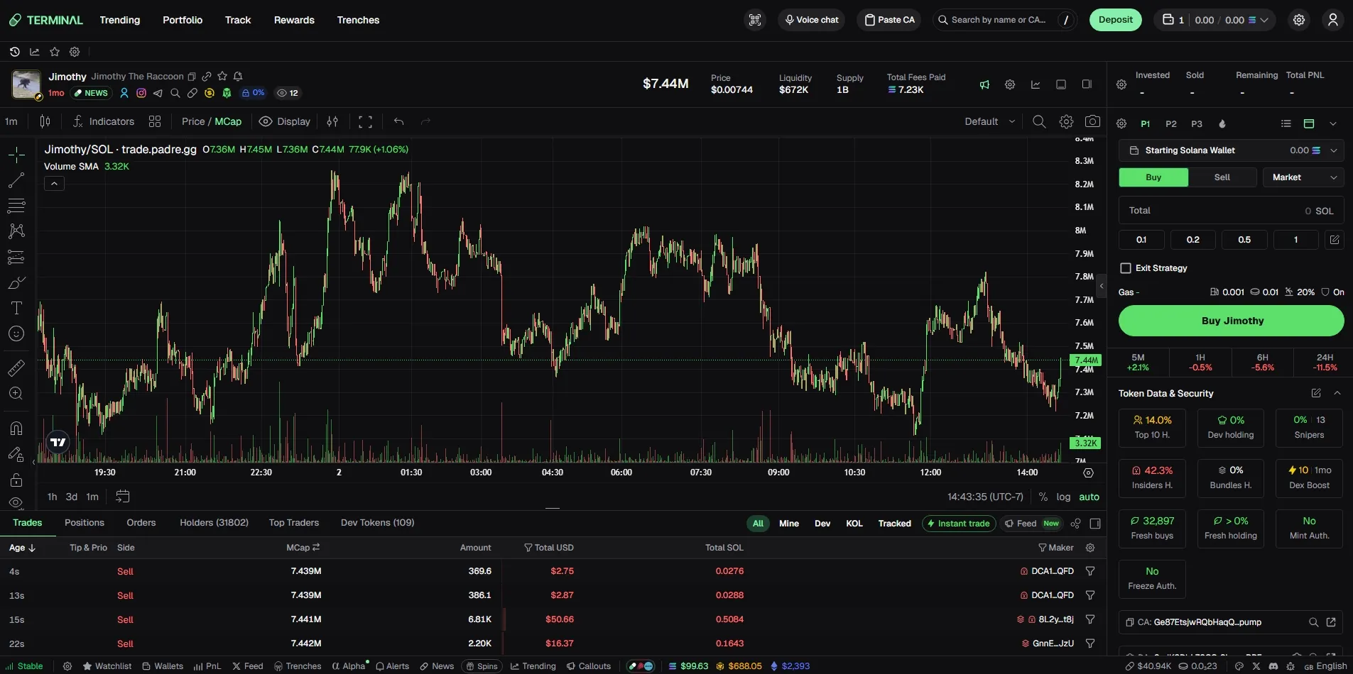Collapse the chart indicator legend

54,184
